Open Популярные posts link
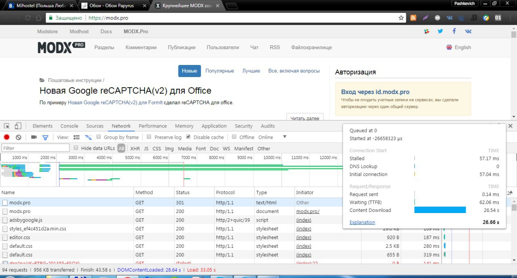 tap(220, 71)
